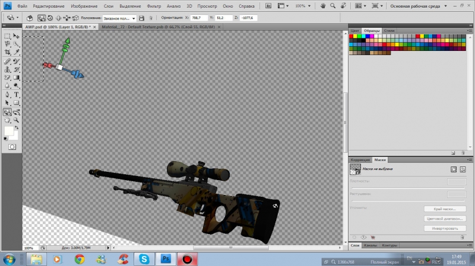Select the Hand tool in toolbox
475x266 pixels.
coord(7,120)
